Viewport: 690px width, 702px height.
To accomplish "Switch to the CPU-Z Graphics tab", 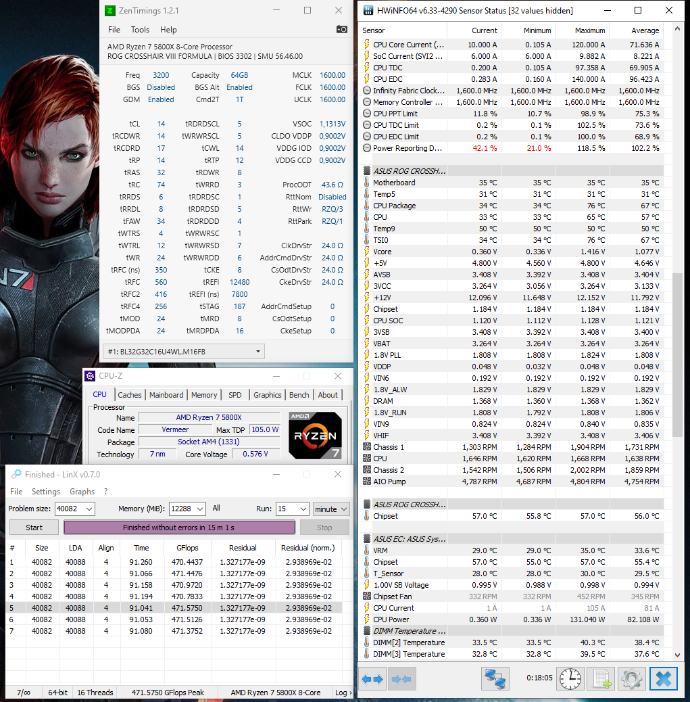I will click(x=268, y=395).
